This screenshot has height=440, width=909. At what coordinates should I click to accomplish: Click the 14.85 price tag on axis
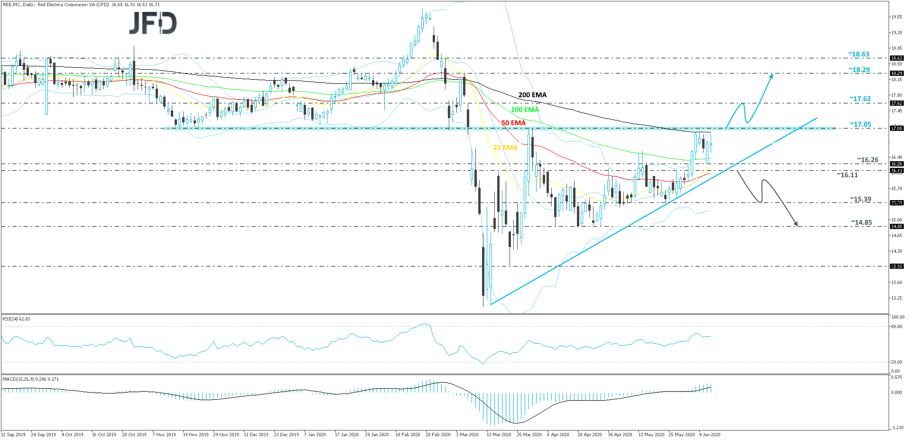[896, 227]
